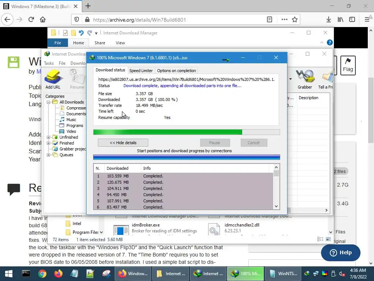Go to Firefox home page icon

pos(43,20)
